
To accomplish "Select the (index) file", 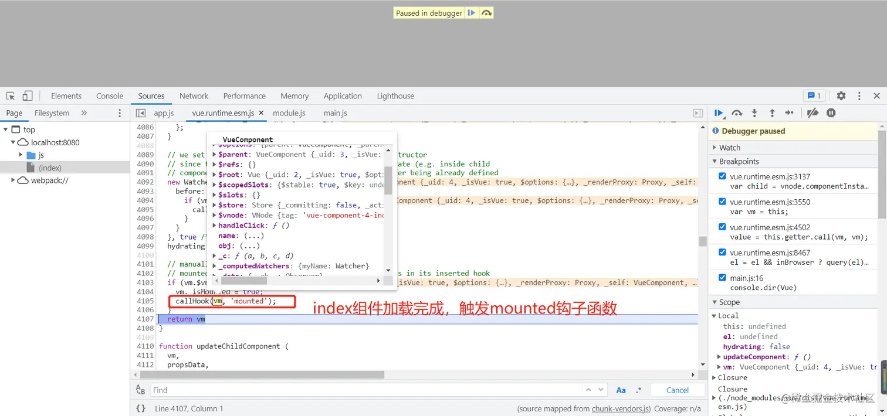I will pos(50,168).
